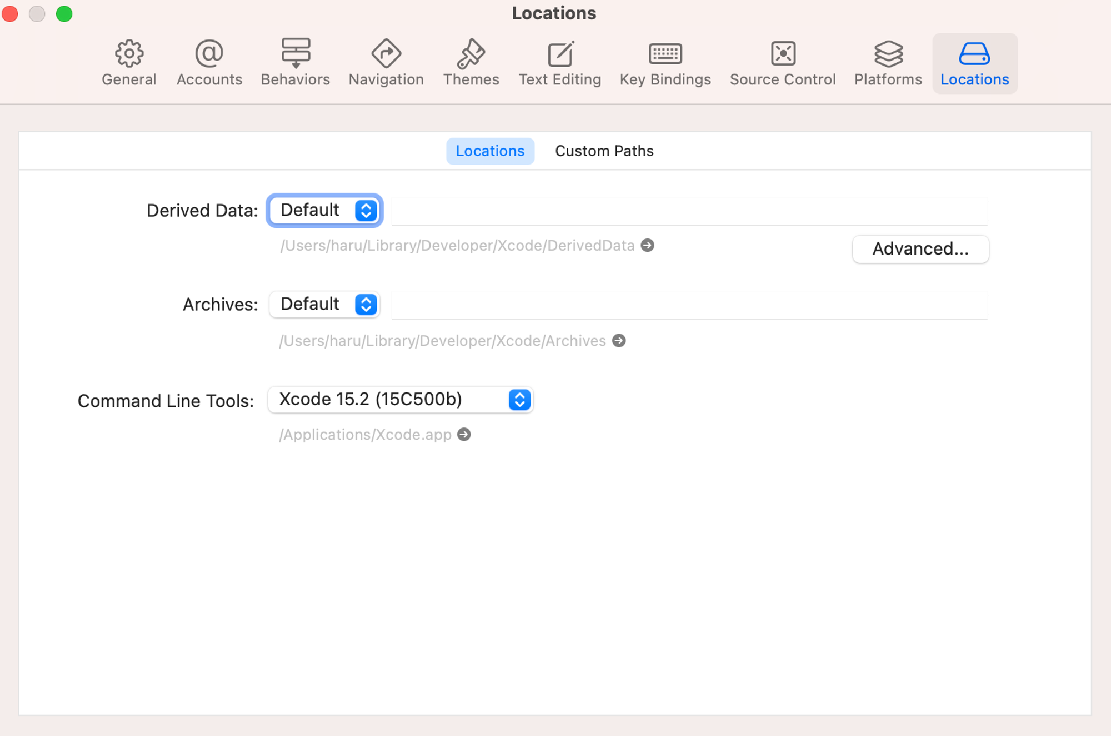Open the Themes settings pane
The width and height of the screenshot is (1111, 736).
click(x=471, y=63)
